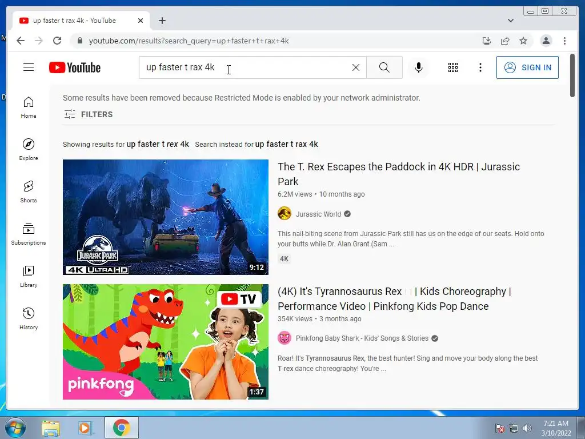Open History in sidebar
This screenshot has height=439, width=585.
pos(29,318)
